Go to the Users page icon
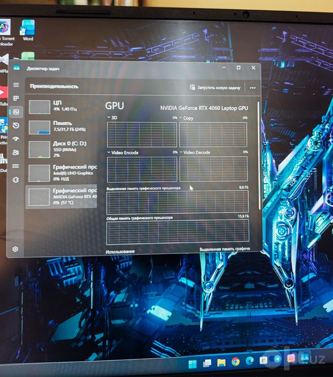Image resolution: width=333 pixels, height=377 pixels. coord(16,152)
